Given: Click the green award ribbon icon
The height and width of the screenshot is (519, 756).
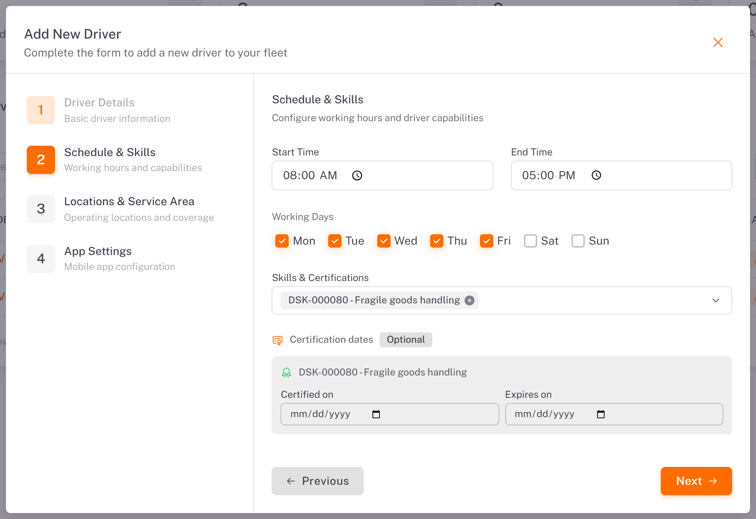Looking at the screenshot, I should point(286,373).
